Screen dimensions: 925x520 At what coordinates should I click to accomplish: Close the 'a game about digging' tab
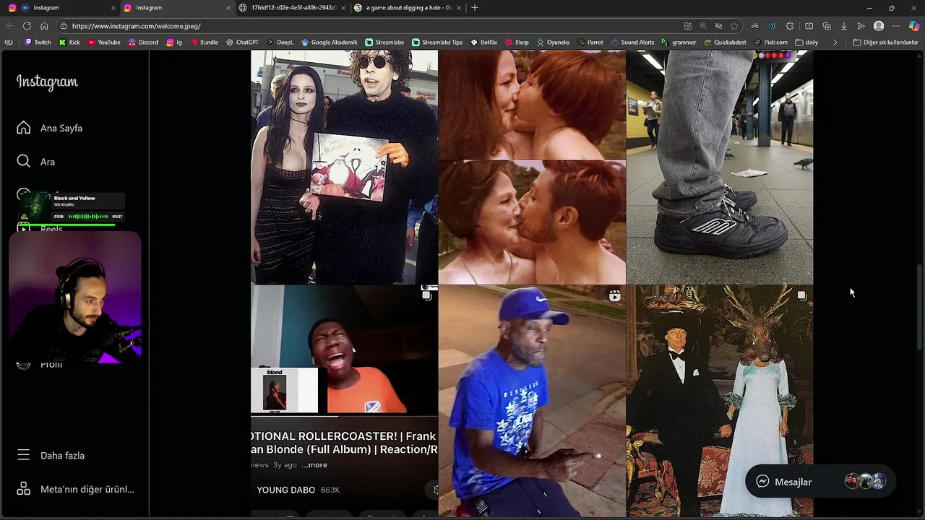[458, 8]
